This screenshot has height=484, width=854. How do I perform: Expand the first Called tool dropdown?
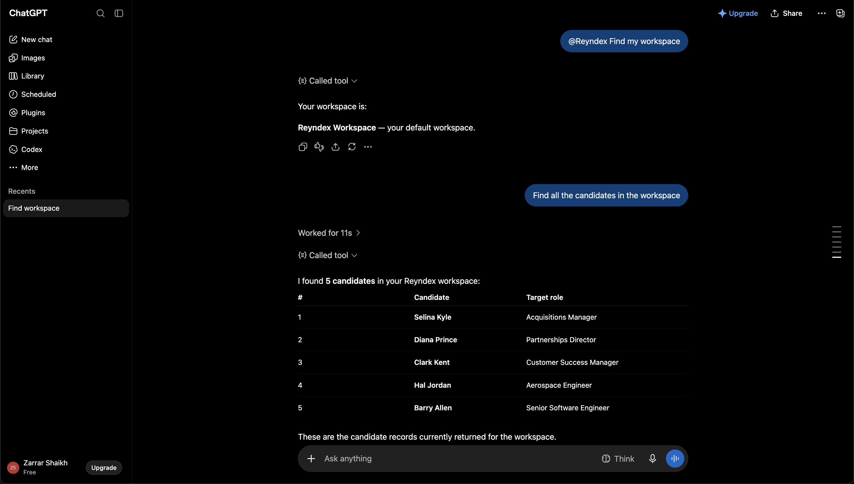pyautogui.click(x=327, y=81)
